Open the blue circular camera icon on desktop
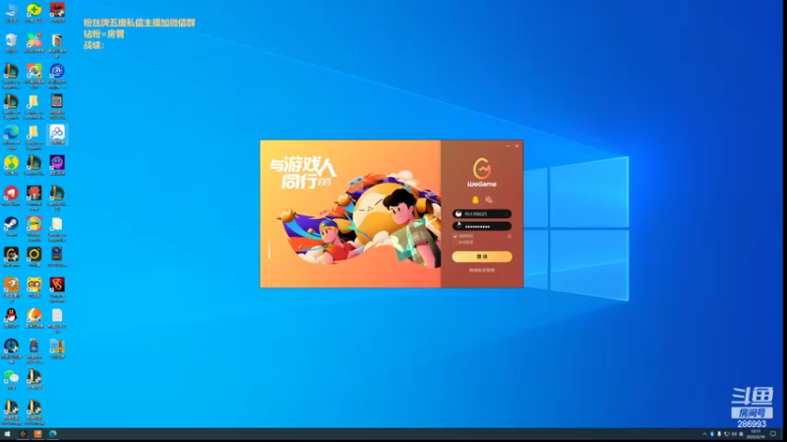 tap(57, 77)
